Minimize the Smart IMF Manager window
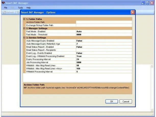Screen dimensions: 156x117 click(143, 3)
